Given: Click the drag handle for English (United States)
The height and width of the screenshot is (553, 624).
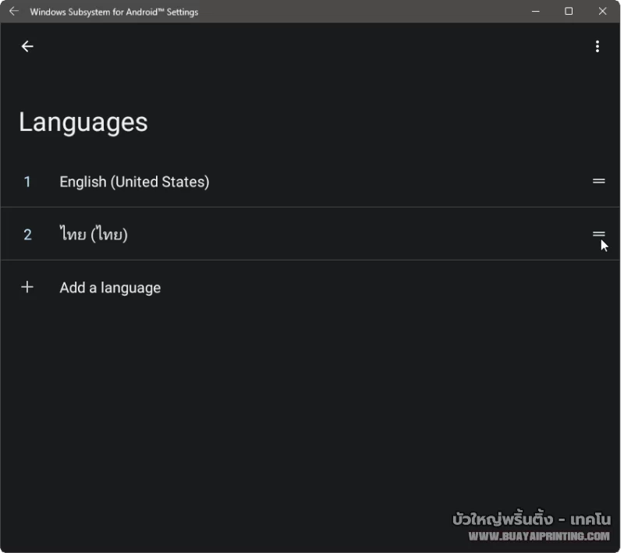Looking at the screenshot, I should point(598,181).
